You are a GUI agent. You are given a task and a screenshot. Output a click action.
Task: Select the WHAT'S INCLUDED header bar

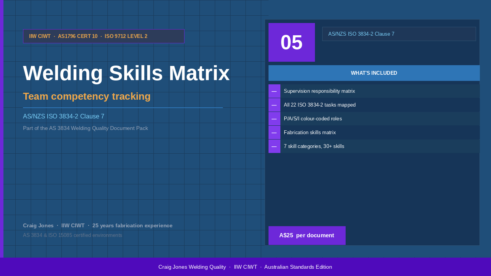[374, 73]
